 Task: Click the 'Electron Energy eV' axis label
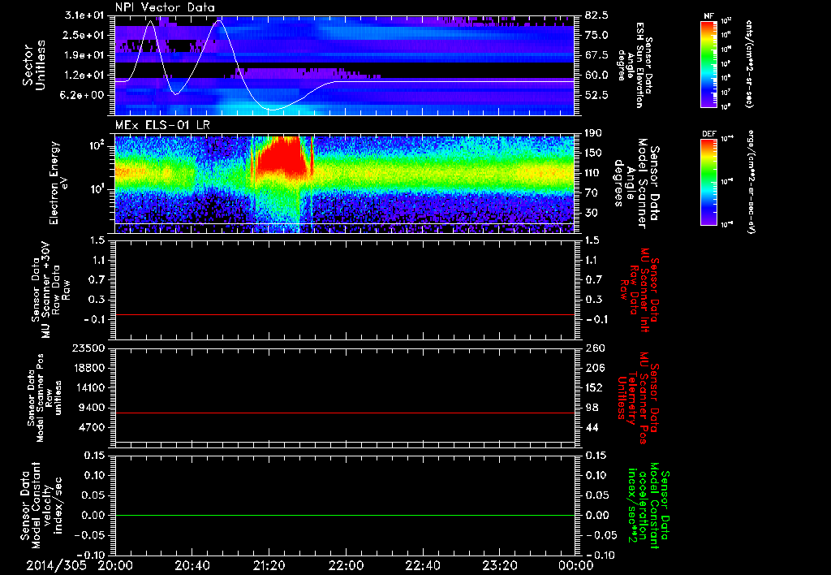[58, 183]
